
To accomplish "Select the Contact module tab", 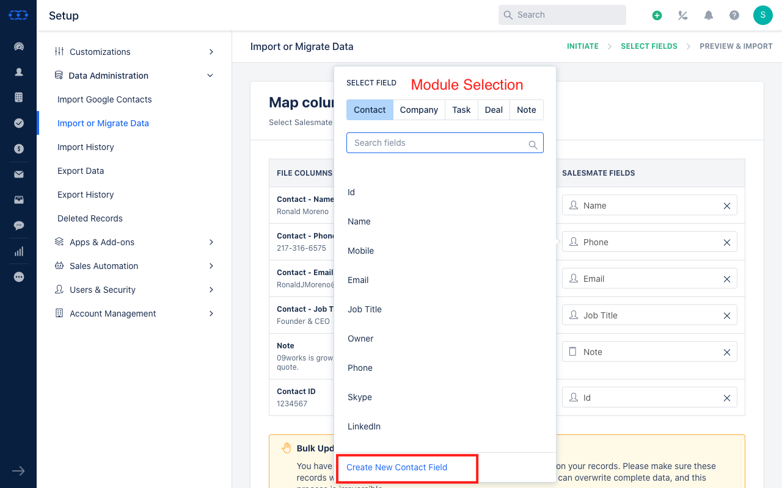I will 370,110.
